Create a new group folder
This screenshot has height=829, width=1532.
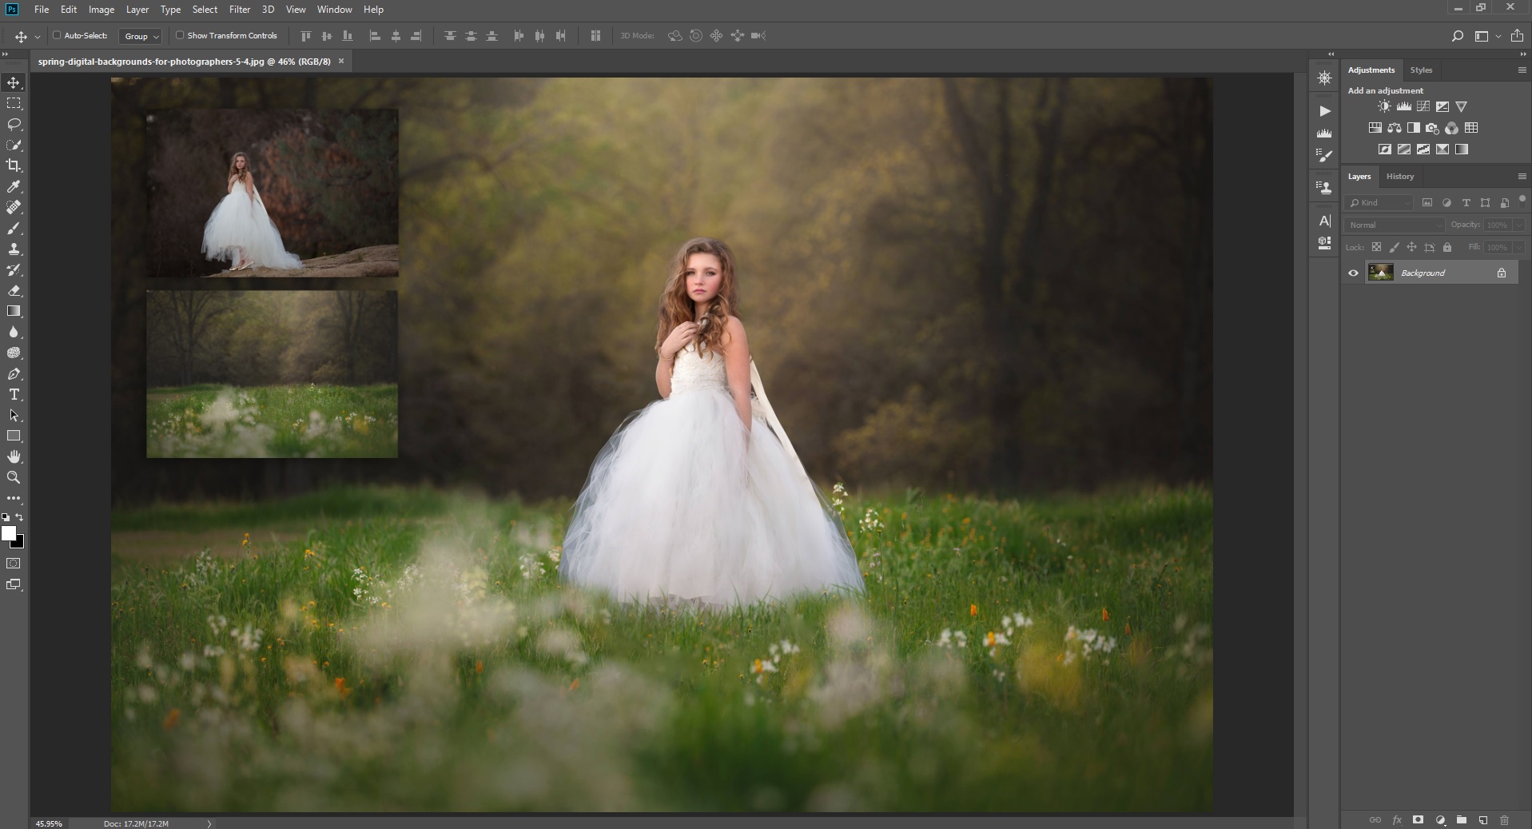coord(1461,820)
